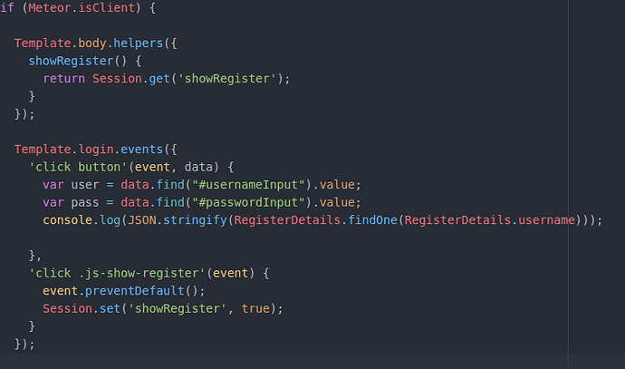Click the 'showRegister()' method name
Viewport: 625px width, 369px height.
tap(78, 61)
